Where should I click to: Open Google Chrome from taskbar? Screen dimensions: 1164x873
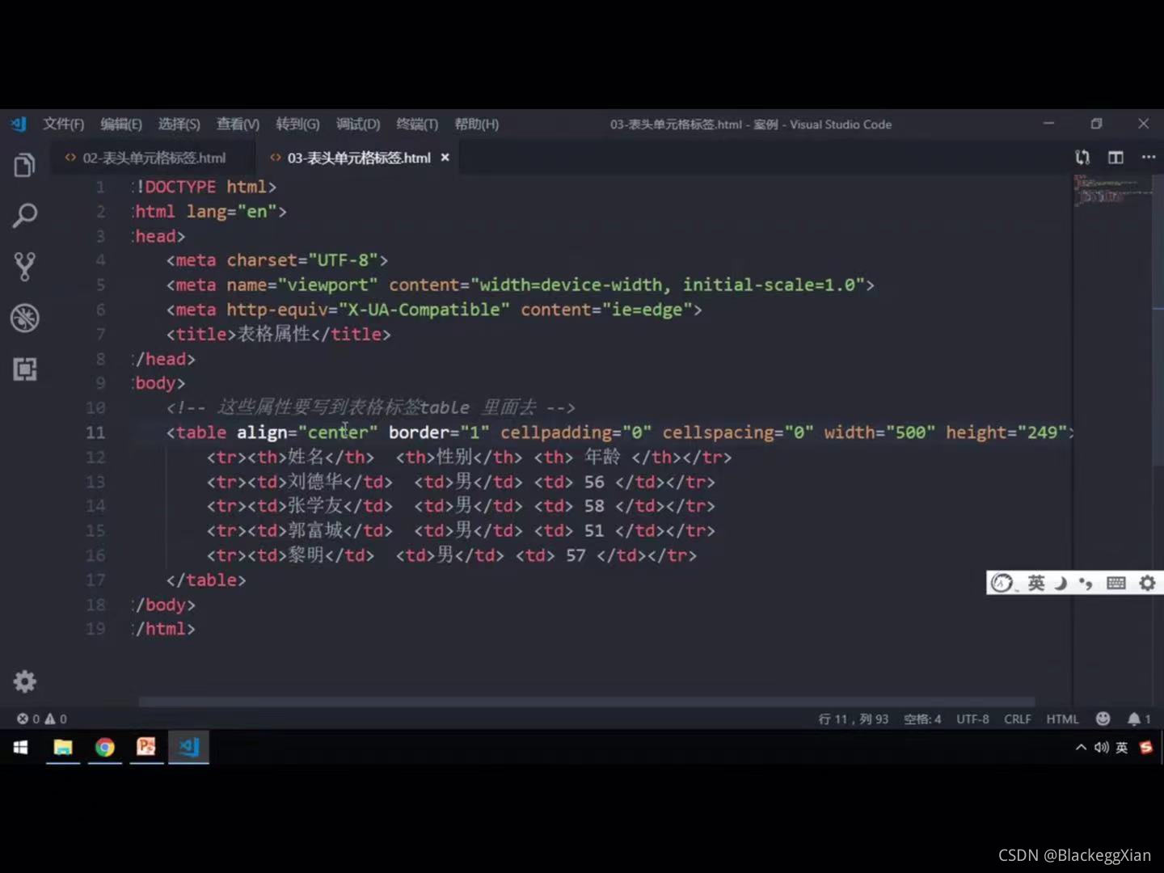click(x=105, y=747)
